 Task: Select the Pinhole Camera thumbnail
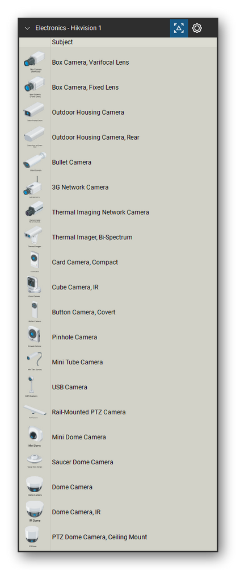(x=35, y=337)
